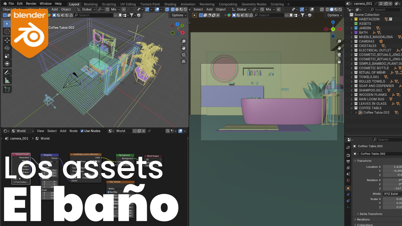Screen dimensions: 402x226
Task: Click the Scale X value field
Action: coord(392,199)
